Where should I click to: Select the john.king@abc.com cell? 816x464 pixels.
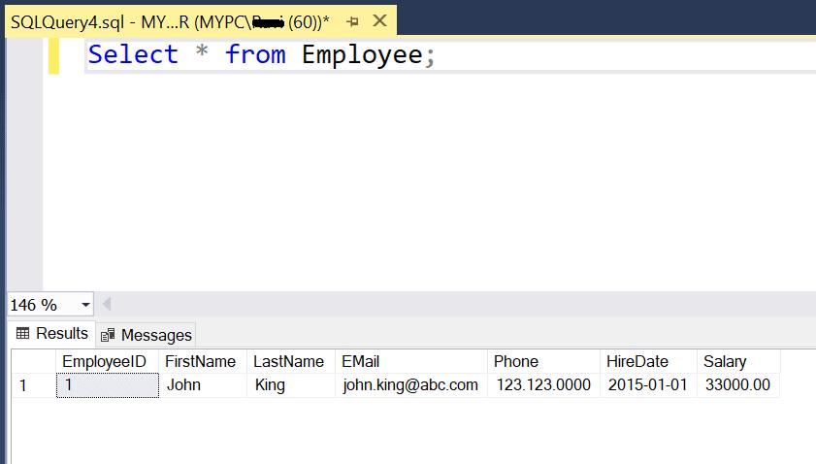(410, 385)
